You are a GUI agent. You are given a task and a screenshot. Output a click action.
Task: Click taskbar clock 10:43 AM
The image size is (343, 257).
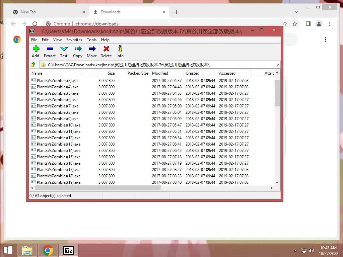click(x=328, y=248)
